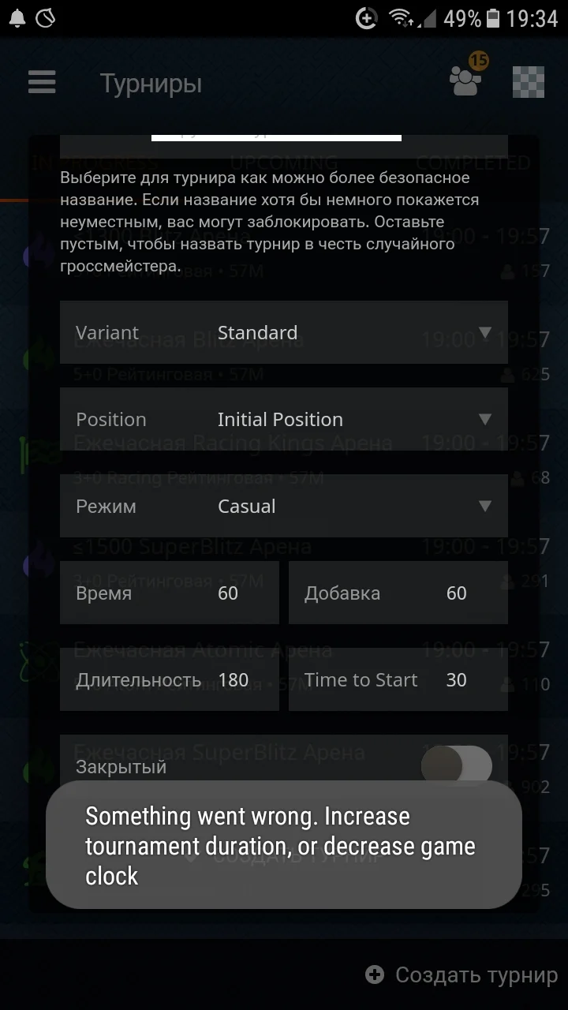Viewport: 568px width, 1010px height.
Task: Tap the Турниры page title
Action: (151, 84)
